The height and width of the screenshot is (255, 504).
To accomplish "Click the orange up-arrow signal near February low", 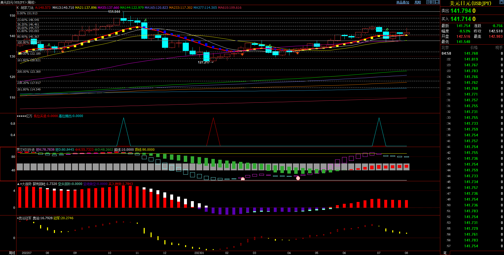I will tap(242, 54).
